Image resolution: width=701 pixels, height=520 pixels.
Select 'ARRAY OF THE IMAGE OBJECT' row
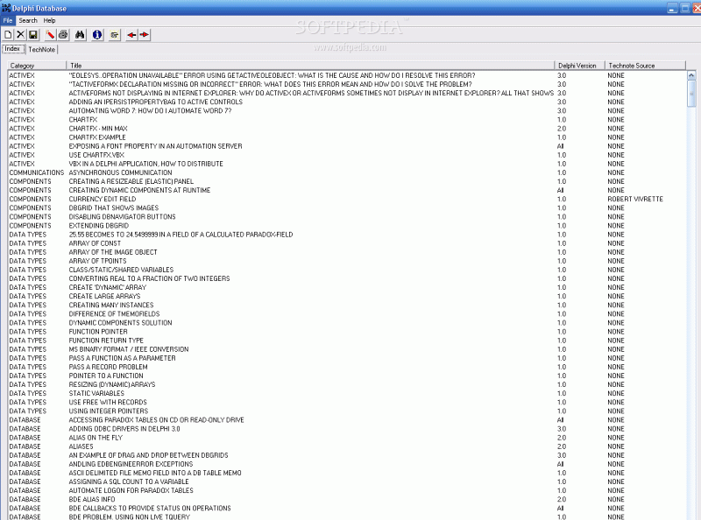[347, 252]
